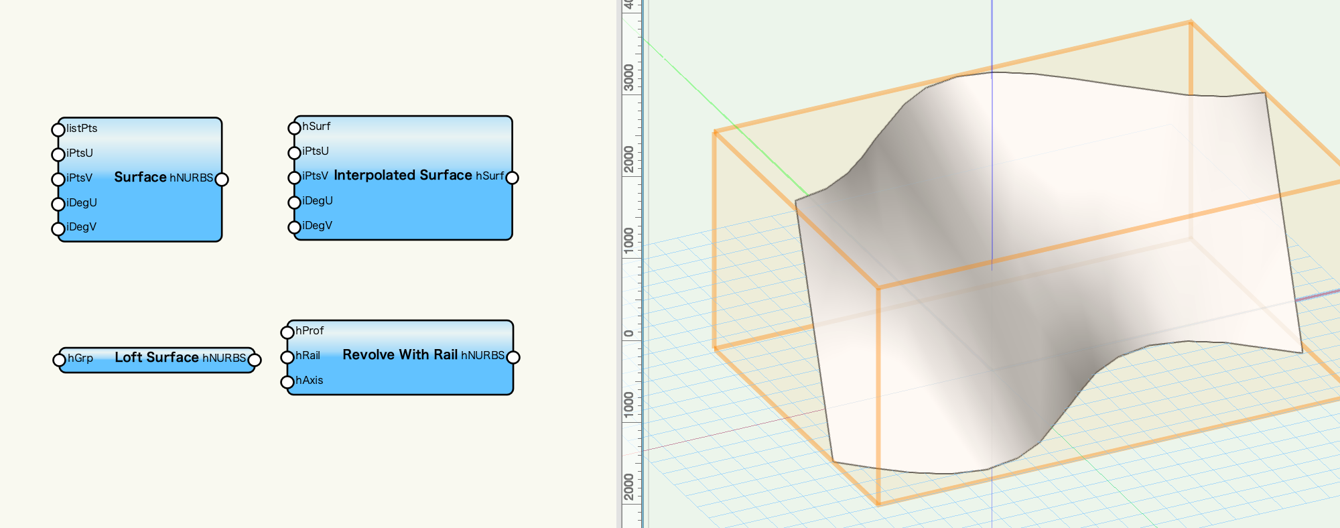Click the listPts input port on Surface node
Viewport: 1340px width, 528px height.
pos(58,129)
